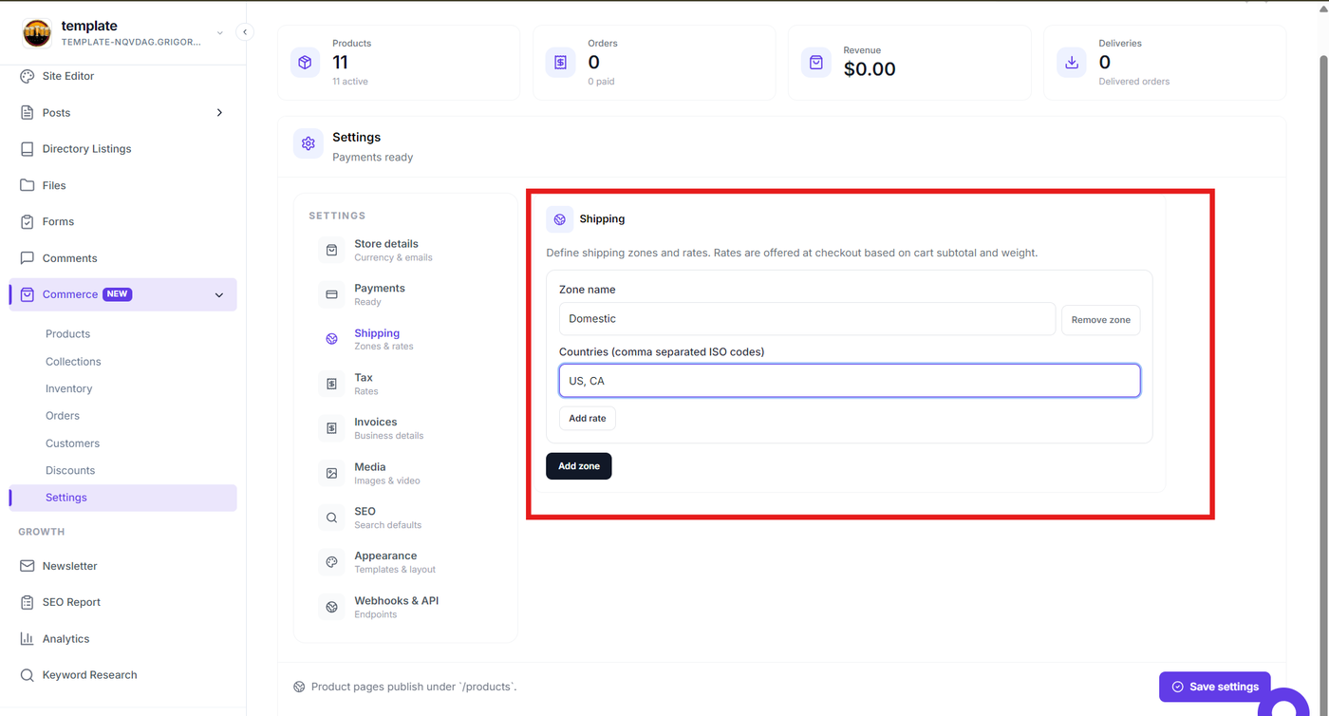Click the Tax rates receipt icon
This screenshot has width=1329, height=716.
coord(331,384)
